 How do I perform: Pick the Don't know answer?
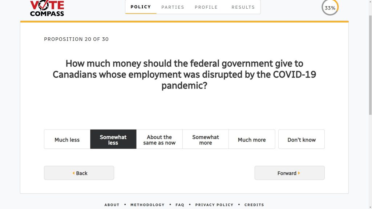tap(301, 139)
